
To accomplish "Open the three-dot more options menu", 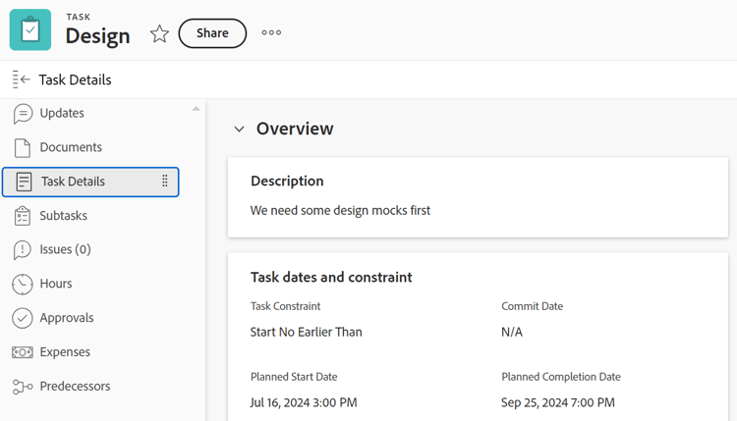I will (x=271, y=32).
